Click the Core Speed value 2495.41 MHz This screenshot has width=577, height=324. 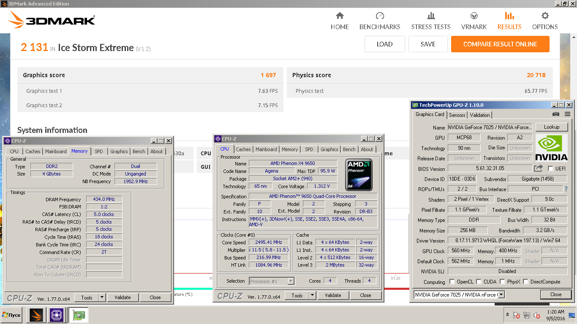pyautogui.click(x=269, y=242)
